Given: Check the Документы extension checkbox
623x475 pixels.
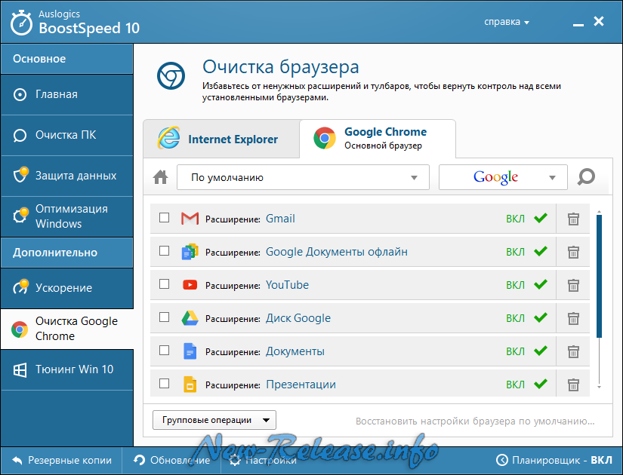Looking at the screenshot, I should tap(164, 350).
